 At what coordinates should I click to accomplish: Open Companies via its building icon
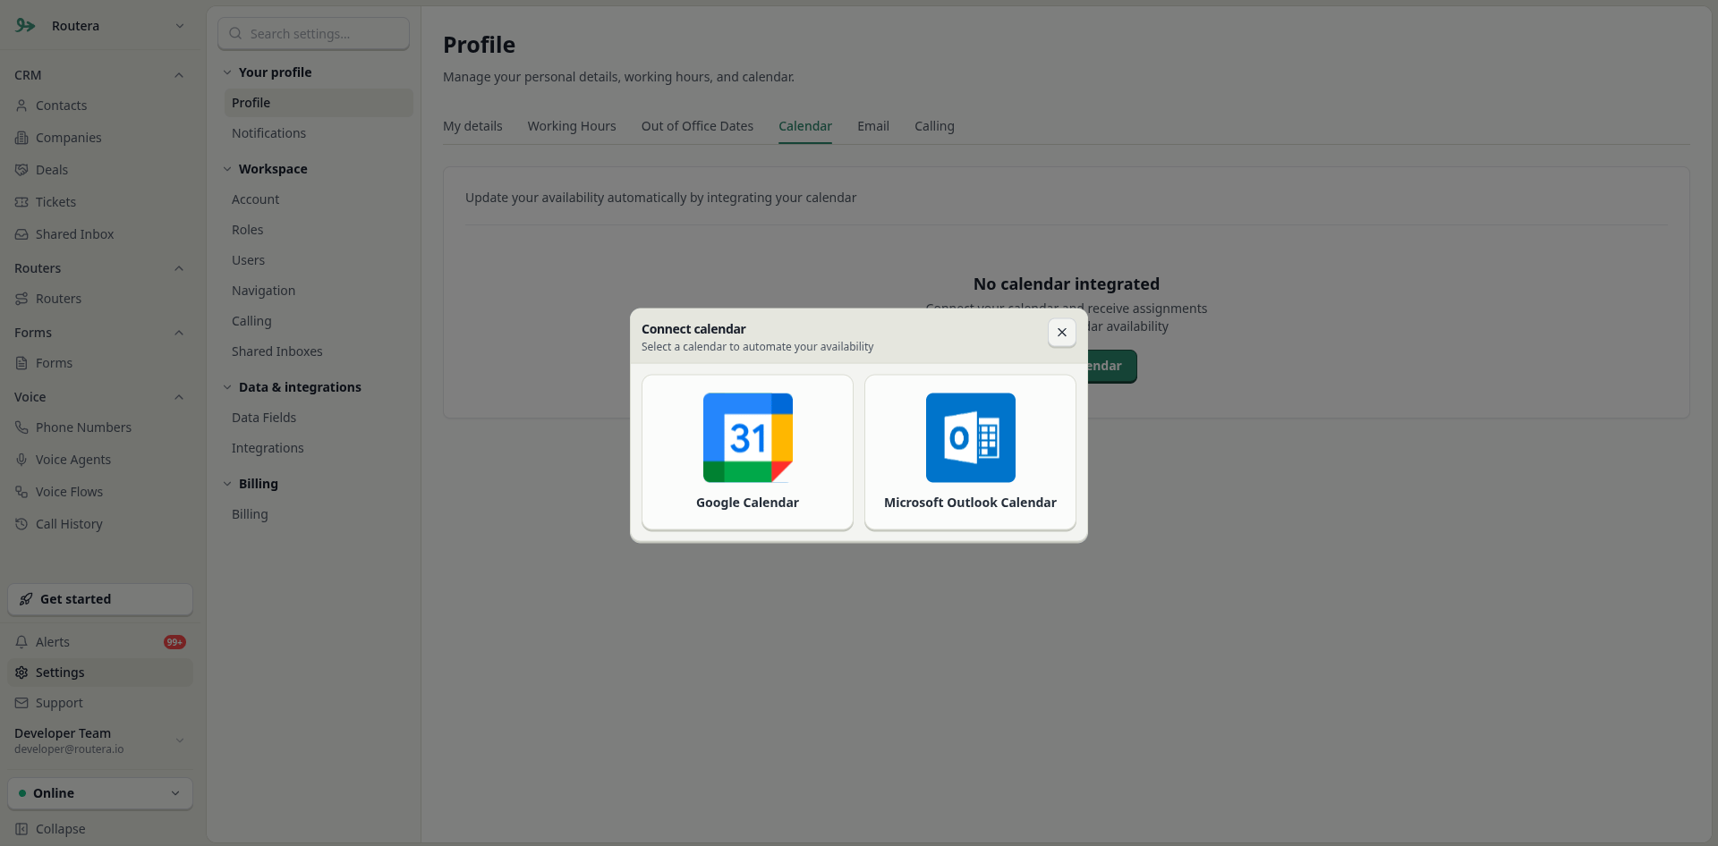click(x=21, y=138)
